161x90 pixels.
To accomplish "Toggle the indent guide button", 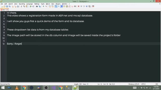I will click(x=61, y=6).
